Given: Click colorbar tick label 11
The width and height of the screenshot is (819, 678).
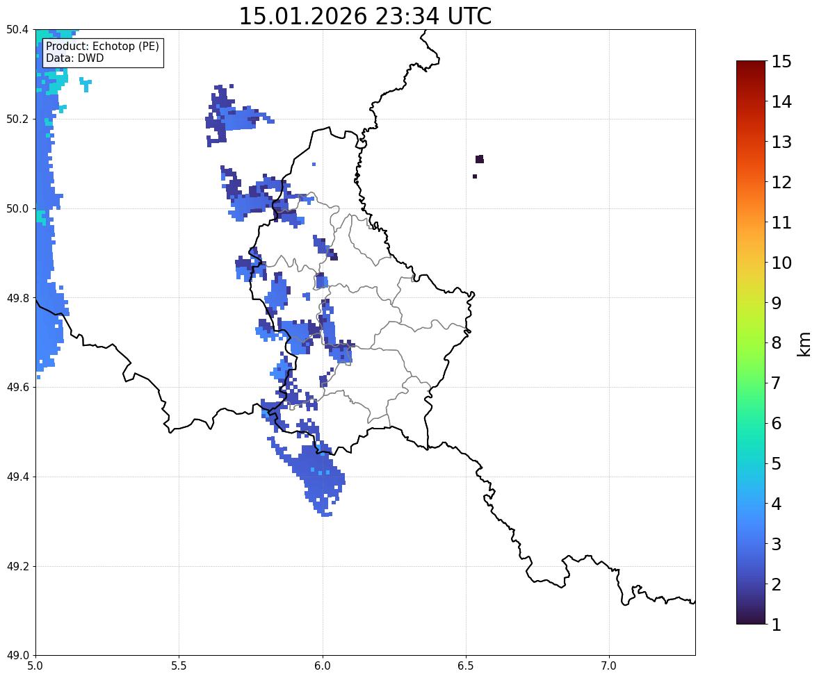Looking at the screenshot, I should pyautogui.click(x=781, y=222).
